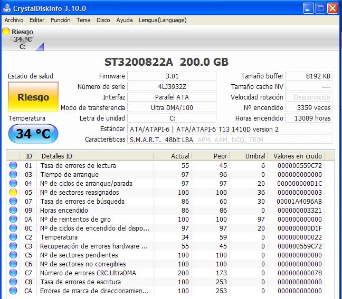Click the serial number field 4LJ3932Z

pos(172,87)
